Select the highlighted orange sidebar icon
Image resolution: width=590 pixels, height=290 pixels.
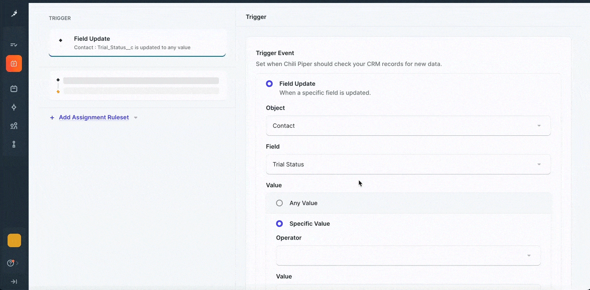(14, 63)
